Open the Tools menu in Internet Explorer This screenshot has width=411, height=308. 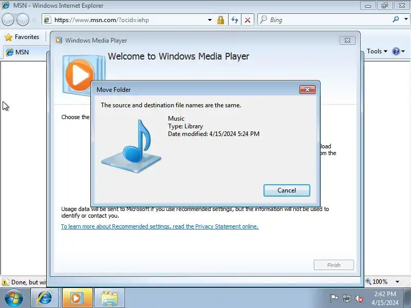(377, 51)
